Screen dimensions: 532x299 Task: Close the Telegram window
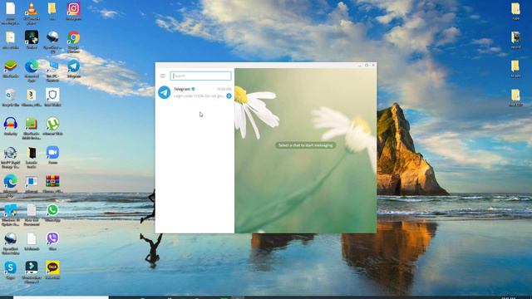click(373, 65)
